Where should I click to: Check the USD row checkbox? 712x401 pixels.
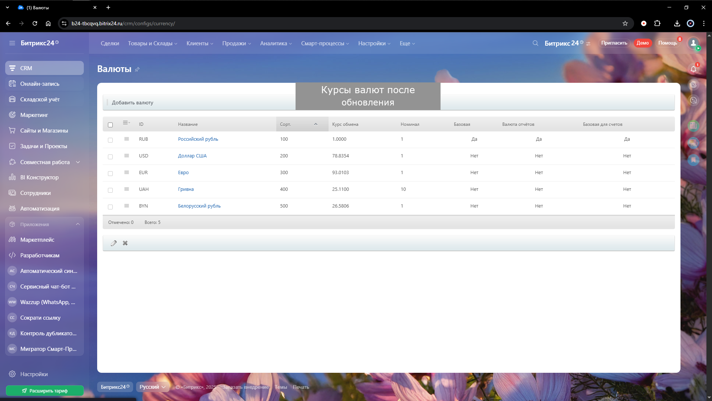click(110, 157)
